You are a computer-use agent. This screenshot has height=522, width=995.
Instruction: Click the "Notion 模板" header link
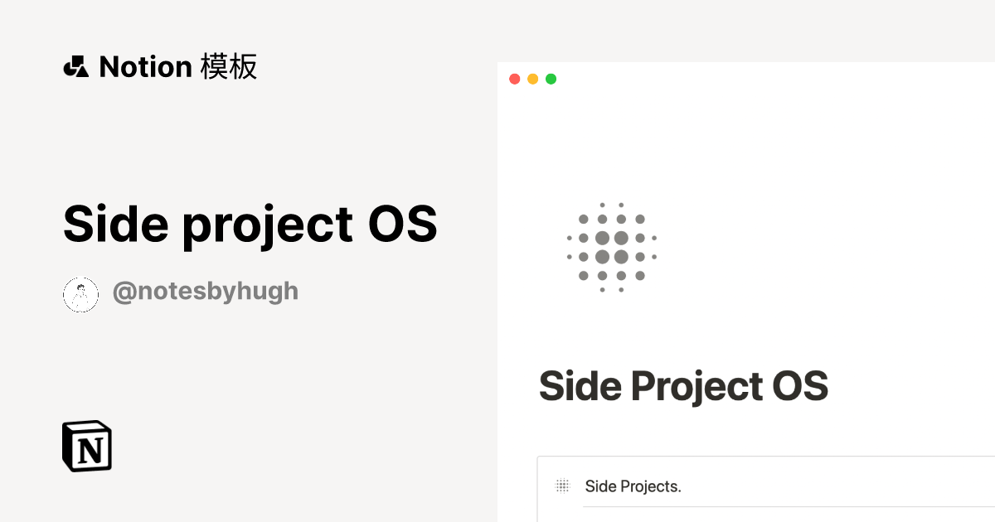coord(160,66)
